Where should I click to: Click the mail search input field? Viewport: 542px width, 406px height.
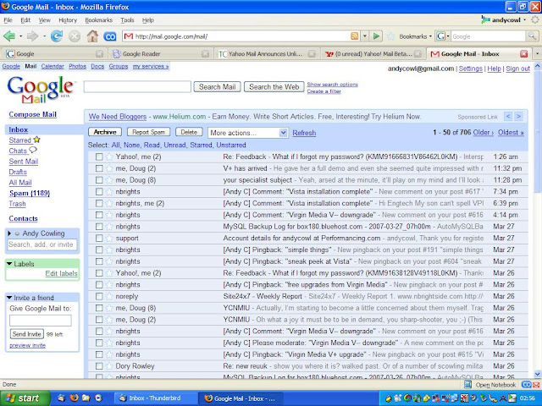[x=137, y=86]
